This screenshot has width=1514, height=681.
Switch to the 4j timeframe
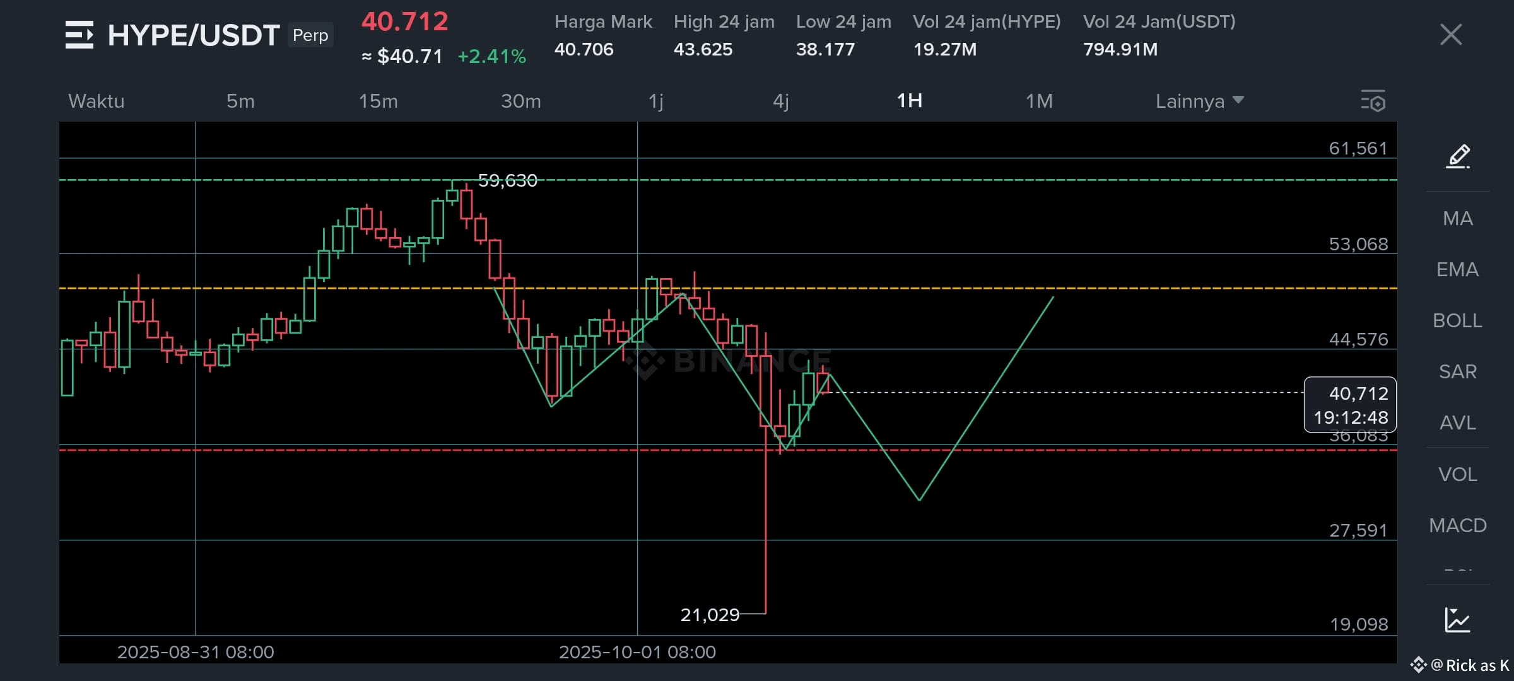pyautogui.click(x=781, y=101)
